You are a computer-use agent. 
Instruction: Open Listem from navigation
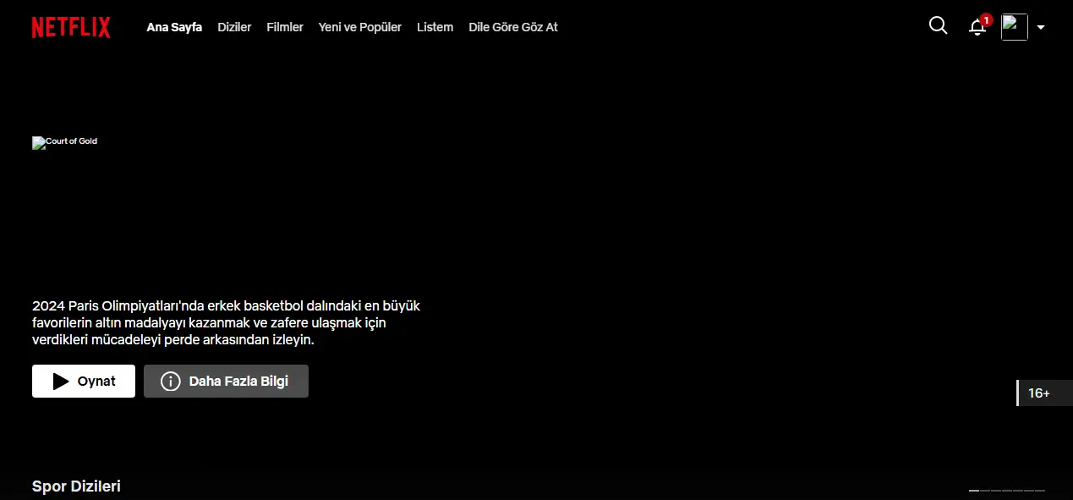pos(435,27)
